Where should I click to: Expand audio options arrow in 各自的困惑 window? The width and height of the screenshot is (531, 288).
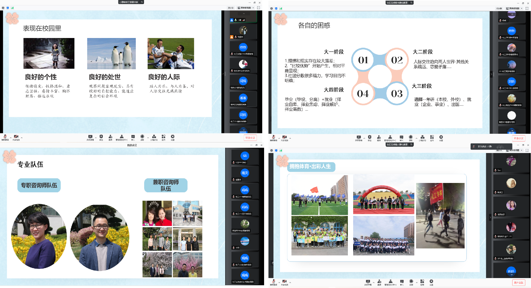(279, 138)
